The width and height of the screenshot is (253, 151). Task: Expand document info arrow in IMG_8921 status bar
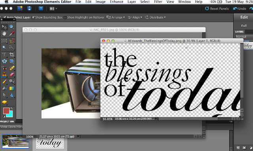pyautogui.click(x=78, y=136)
